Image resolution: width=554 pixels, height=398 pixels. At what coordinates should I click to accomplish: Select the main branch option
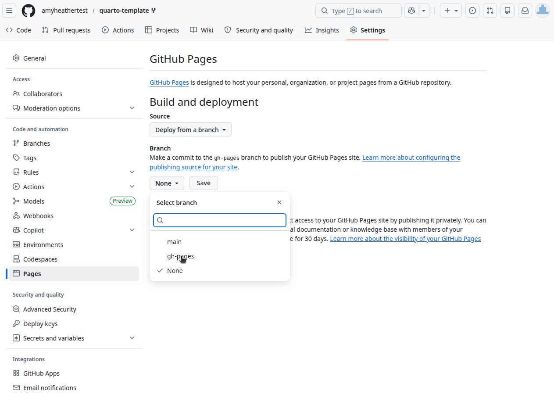(220, 241)
